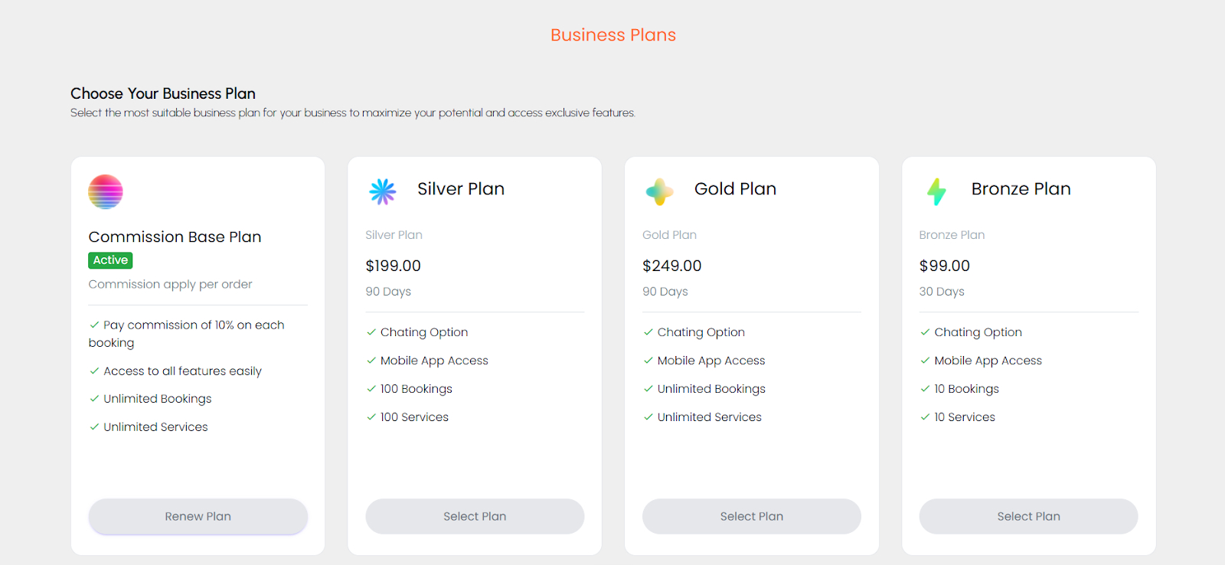
Task: Click Mobile App Access on Bronze card
Action: pyautogui.click(x=988, y=361)
